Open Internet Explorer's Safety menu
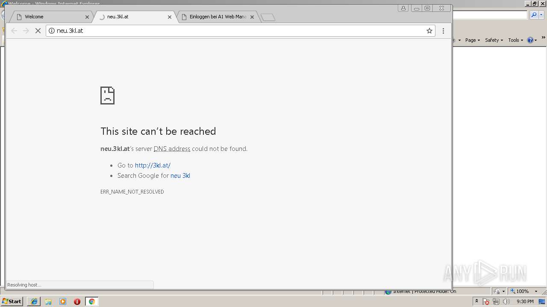Image resolution: width=547 pixels, height=307 pixels. (x=494, y=40)
